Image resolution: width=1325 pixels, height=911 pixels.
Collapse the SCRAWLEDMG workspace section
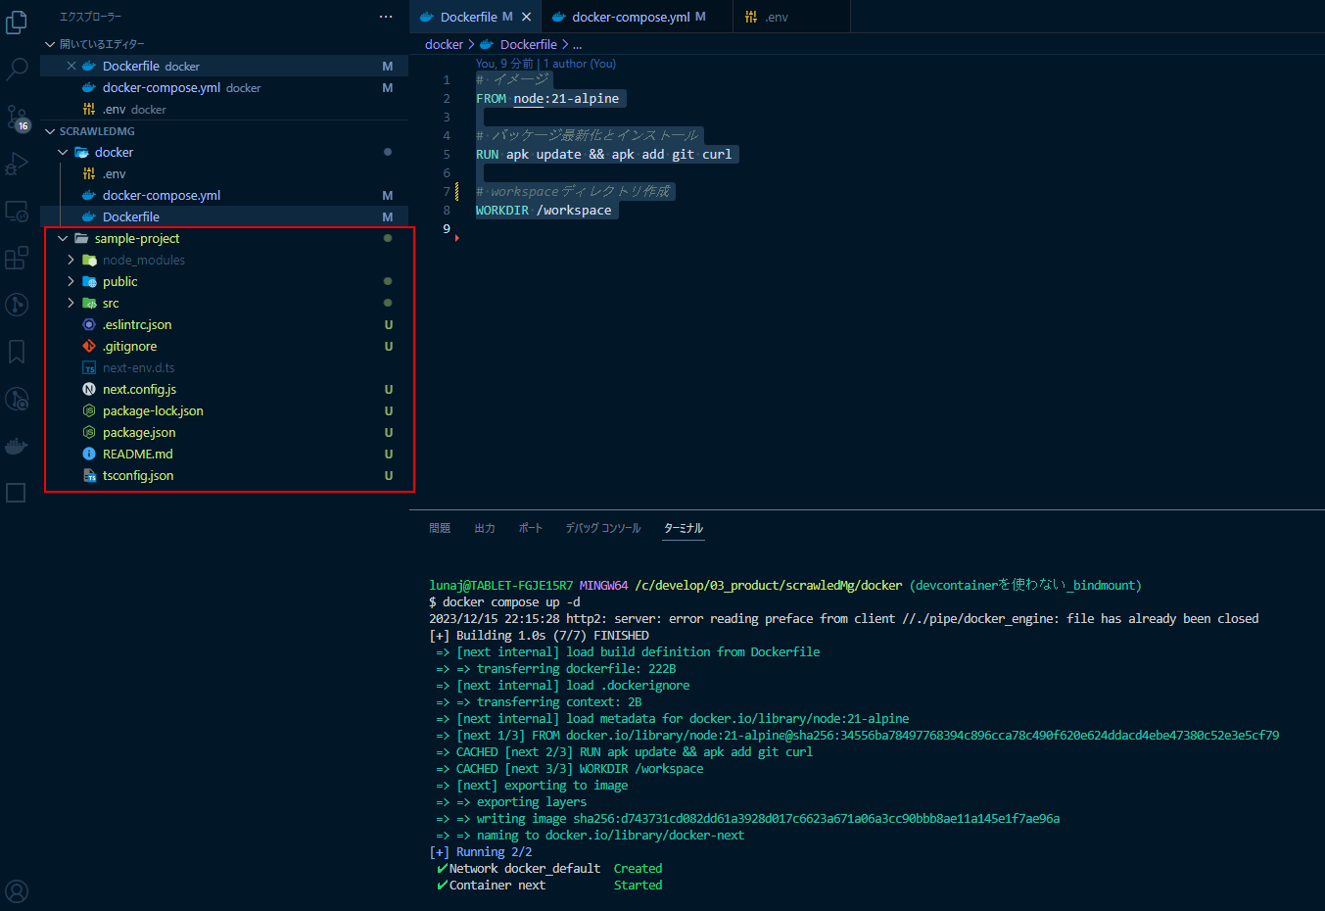(x=50, y=131)
